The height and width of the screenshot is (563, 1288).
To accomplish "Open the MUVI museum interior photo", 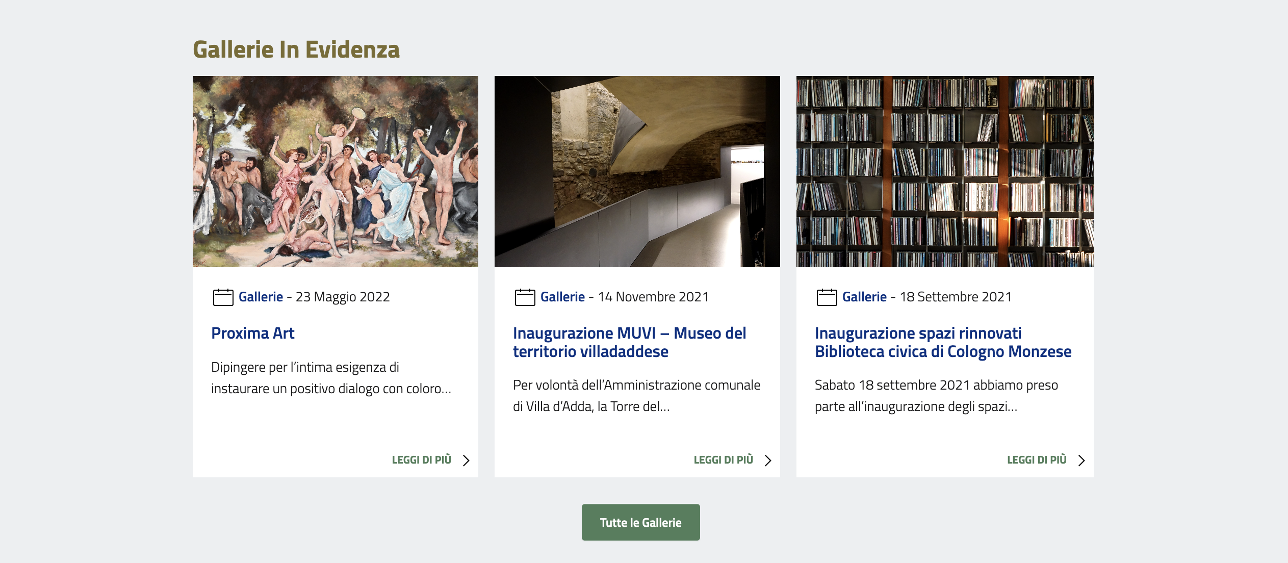I will pyautogui.click(x=637, y=171).
